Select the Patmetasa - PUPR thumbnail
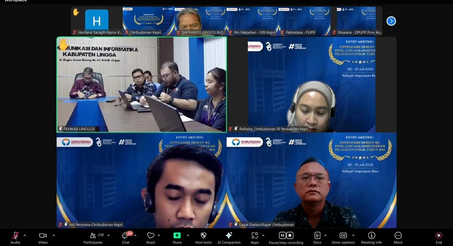 (x=305, y=21)
